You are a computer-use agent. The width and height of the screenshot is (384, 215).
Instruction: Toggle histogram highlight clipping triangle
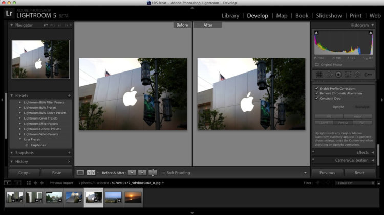click(371, 33)
